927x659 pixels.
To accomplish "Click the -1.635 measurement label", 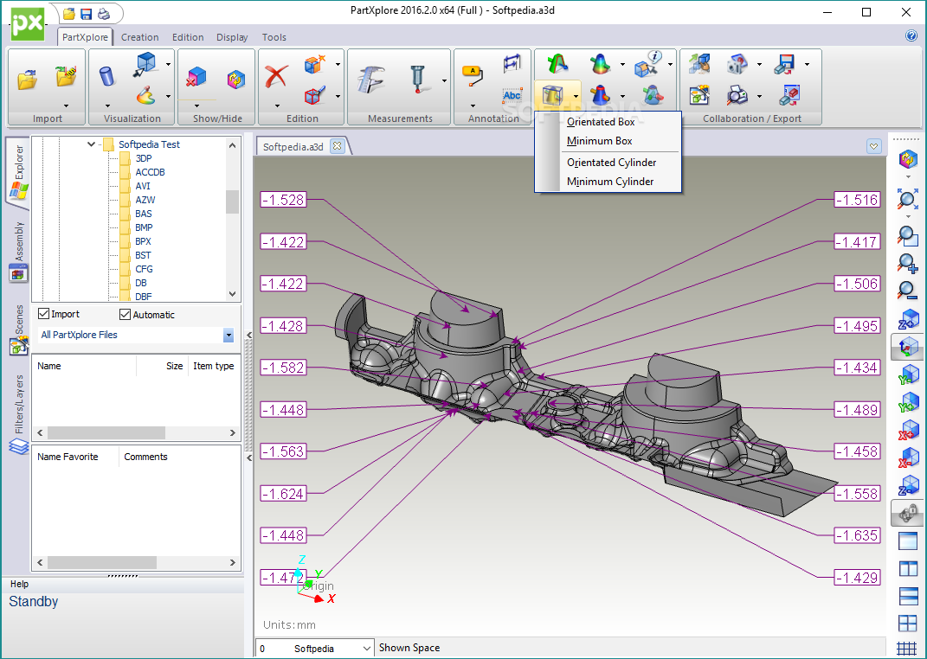I will [x=857, y=535].
